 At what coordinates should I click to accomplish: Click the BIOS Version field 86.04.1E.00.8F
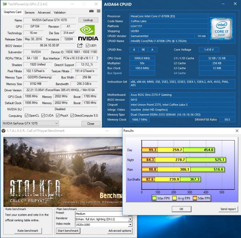point(50,45)
